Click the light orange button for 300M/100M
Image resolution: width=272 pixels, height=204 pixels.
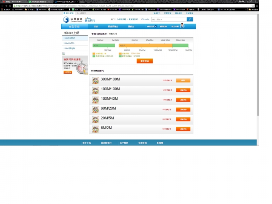click(x=183, y=80)
